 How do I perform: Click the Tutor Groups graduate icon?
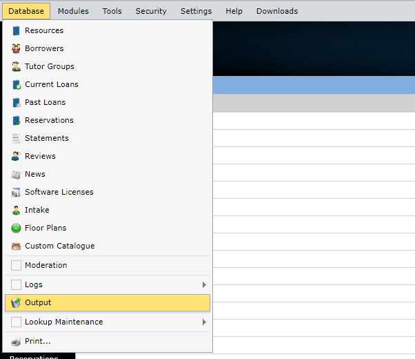point(16,66)
